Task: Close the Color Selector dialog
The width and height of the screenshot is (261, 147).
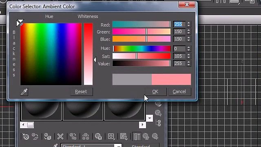Action: pyautogui.click(x=187, y=4)
